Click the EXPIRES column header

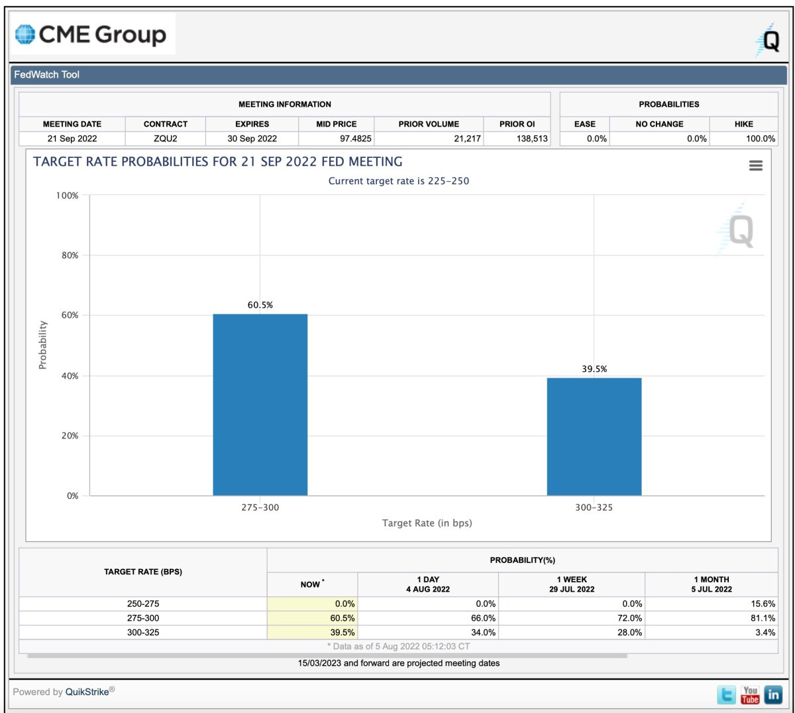point(252,124)
